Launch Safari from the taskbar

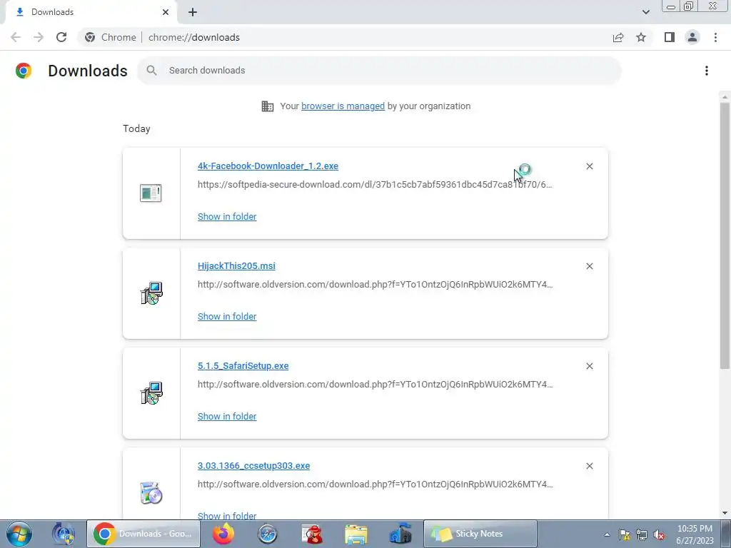click(x=268, y=534)
